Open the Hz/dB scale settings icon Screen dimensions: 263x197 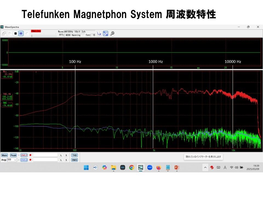105,33
